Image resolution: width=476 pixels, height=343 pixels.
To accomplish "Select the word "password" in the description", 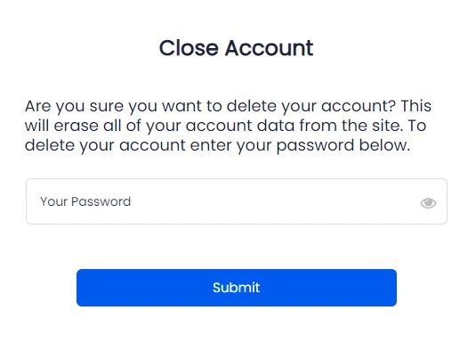I will click(315, 146).
